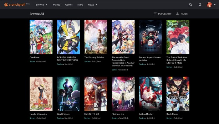
Task: Expand the account menu arrow
Action: (x=215, y=5)
